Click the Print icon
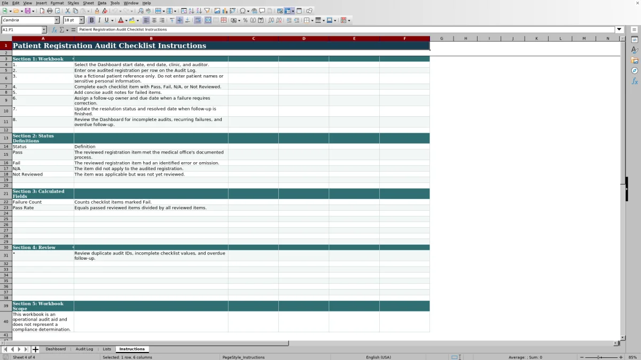641x360 pixels. point(50,11)
